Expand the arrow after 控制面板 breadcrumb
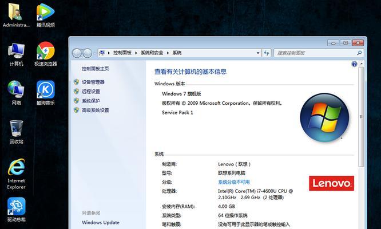The height and width of the screenshot is (229, 381). click(x=136, y=53)
